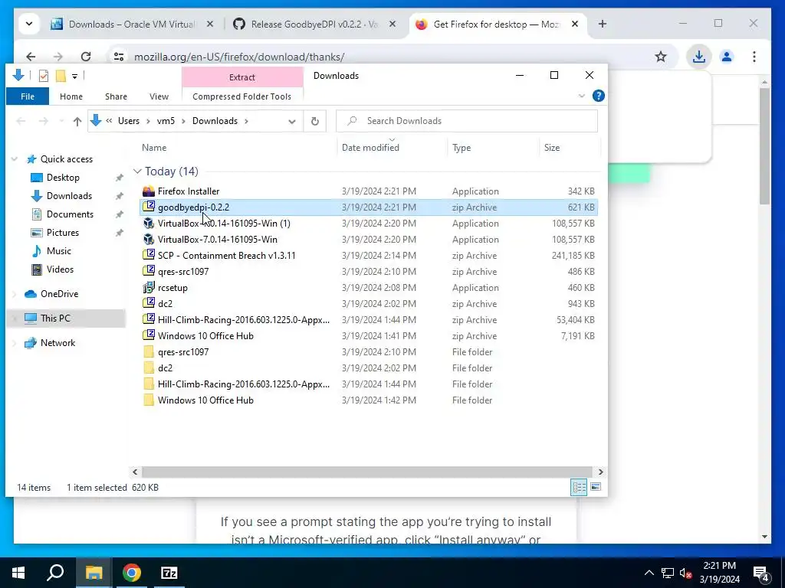Open the Home ribbon tab
Image resolution: width=785 pixels, height=588 pixels.
[x=71, y=96]
